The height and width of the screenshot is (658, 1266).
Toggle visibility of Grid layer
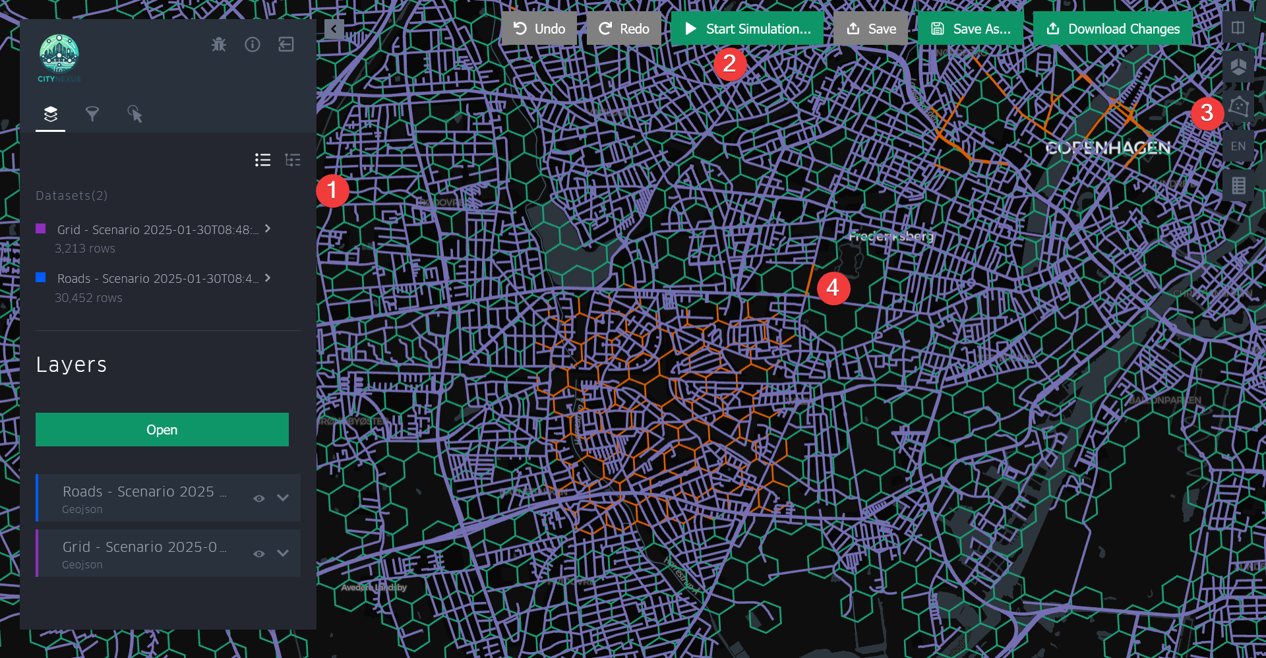click(259, 554)
